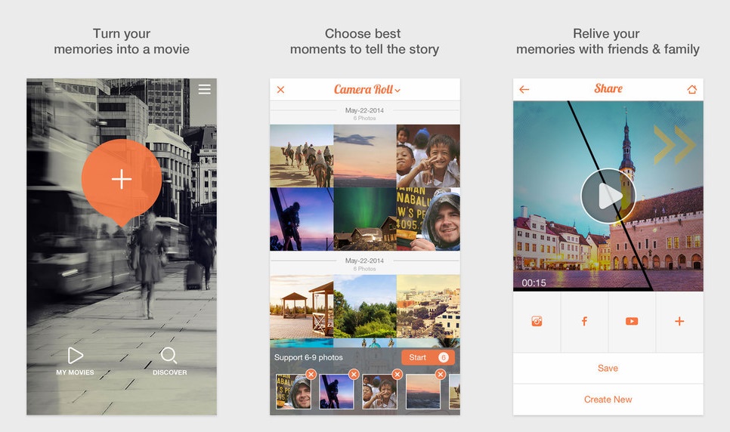Tap the orange plus create-movie bubble
This screenshot has width=730, height=432.
pos(122,179)
